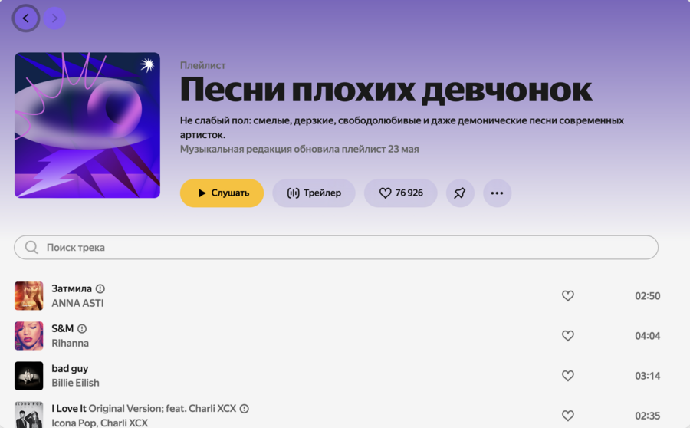Open the artists Icona Pop, Charli XCX
690x428 pixels.
point(100,423)
